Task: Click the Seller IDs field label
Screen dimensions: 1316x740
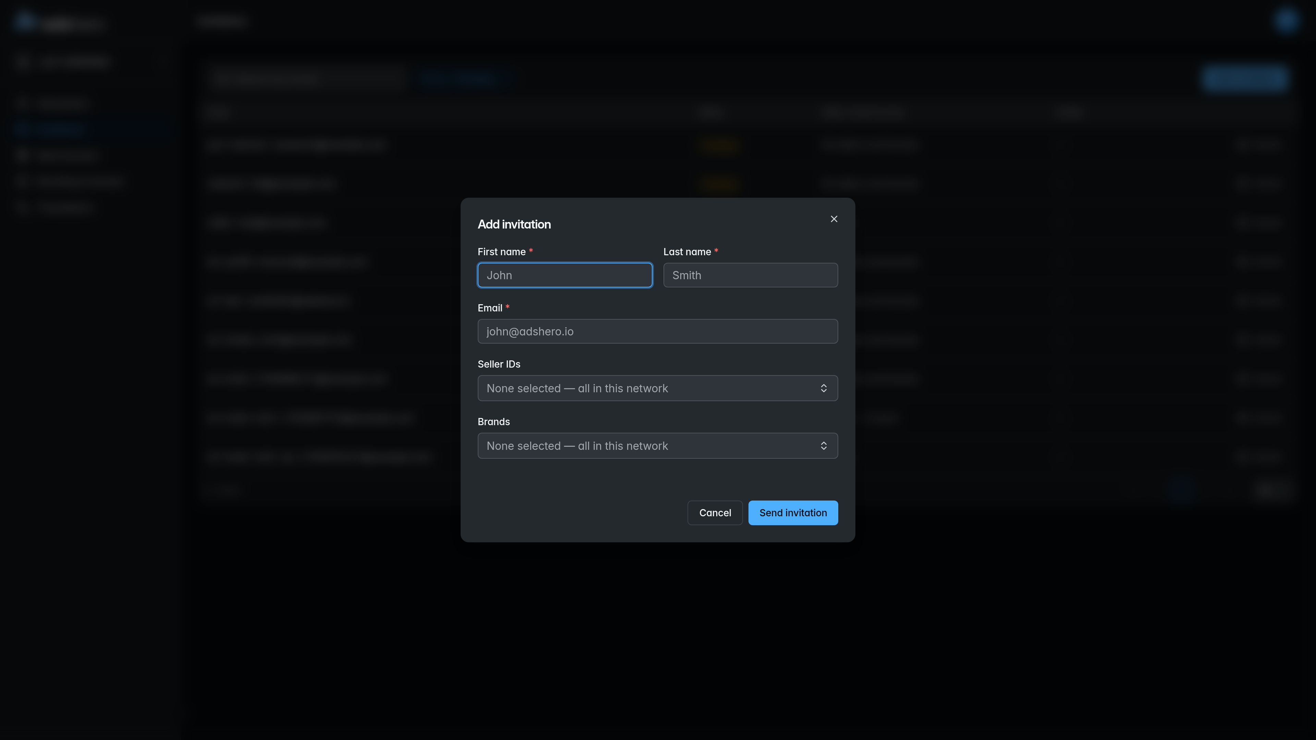Action: tap(499, 364)
